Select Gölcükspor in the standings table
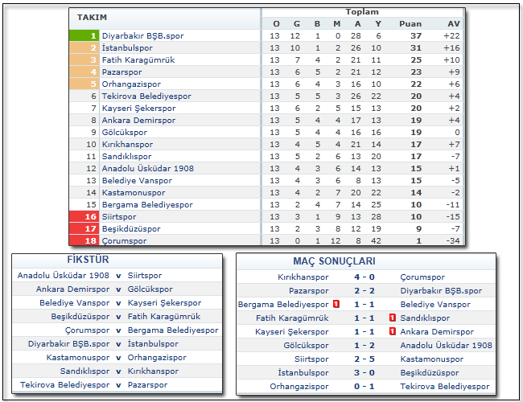The image size is (523, 402). [x=125, y=132]
